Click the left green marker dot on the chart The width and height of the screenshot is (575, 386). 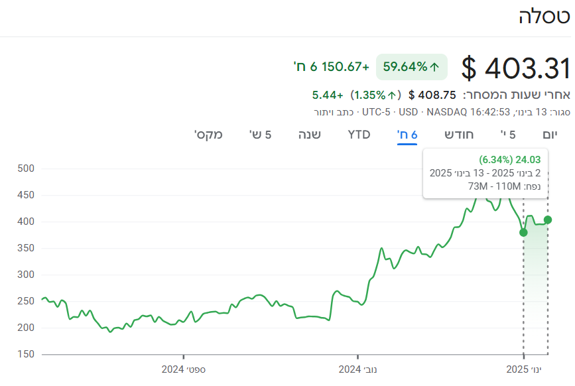(x=523, y=232)
